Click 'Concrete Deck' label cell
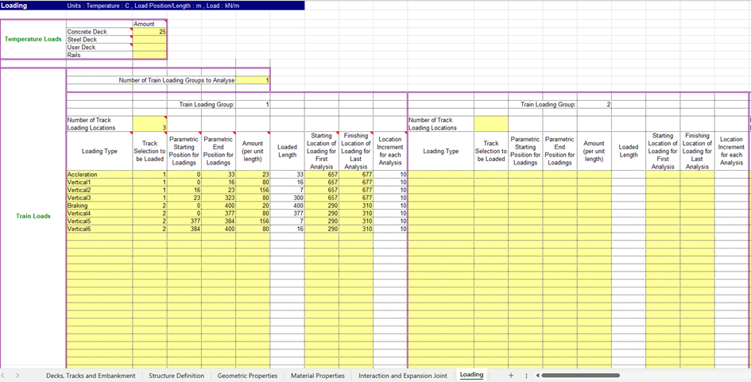Screen dimensions: 751x382 [x=99, y=32]
